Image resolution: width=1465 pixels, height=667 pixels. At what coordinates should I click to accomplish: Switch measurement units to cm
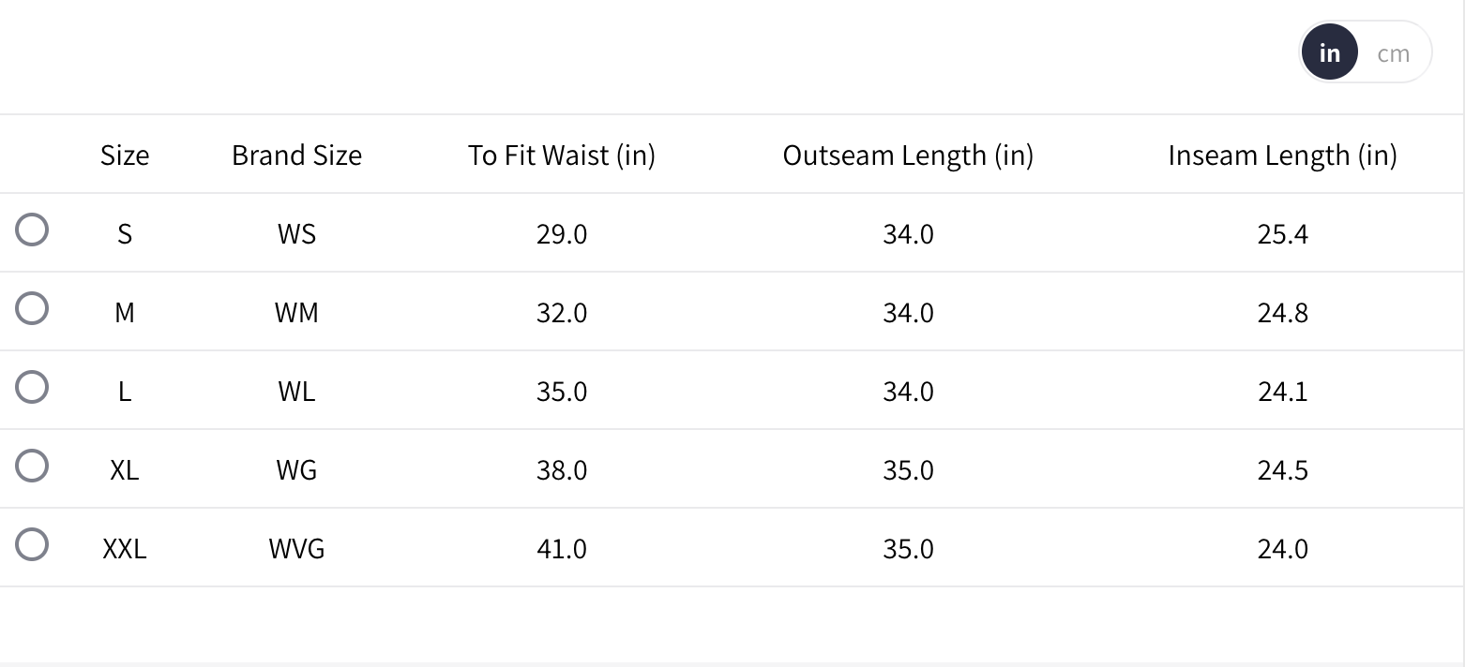pyautogui.click(x=1393, y=53)
